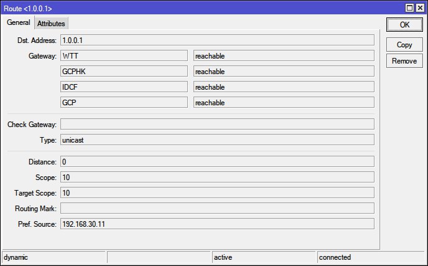Click the Dst. Address field

pyautogui.click(x=216, y=40)
